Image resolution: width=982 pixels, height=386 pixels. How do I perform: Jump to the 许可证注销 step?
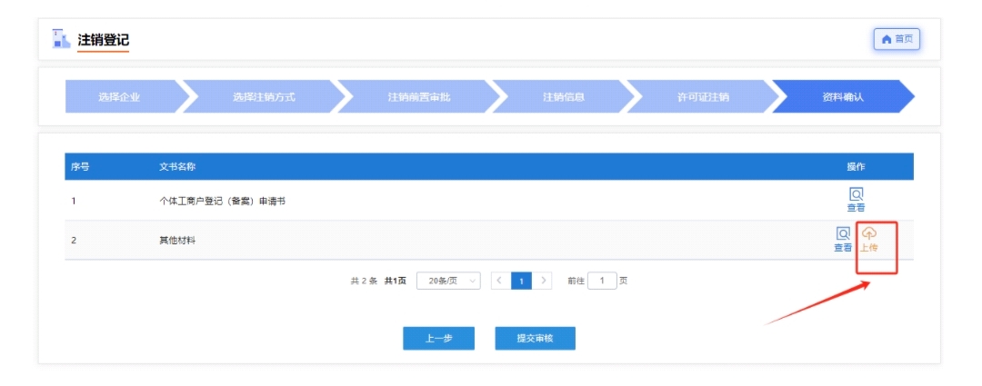click(703, 97)
